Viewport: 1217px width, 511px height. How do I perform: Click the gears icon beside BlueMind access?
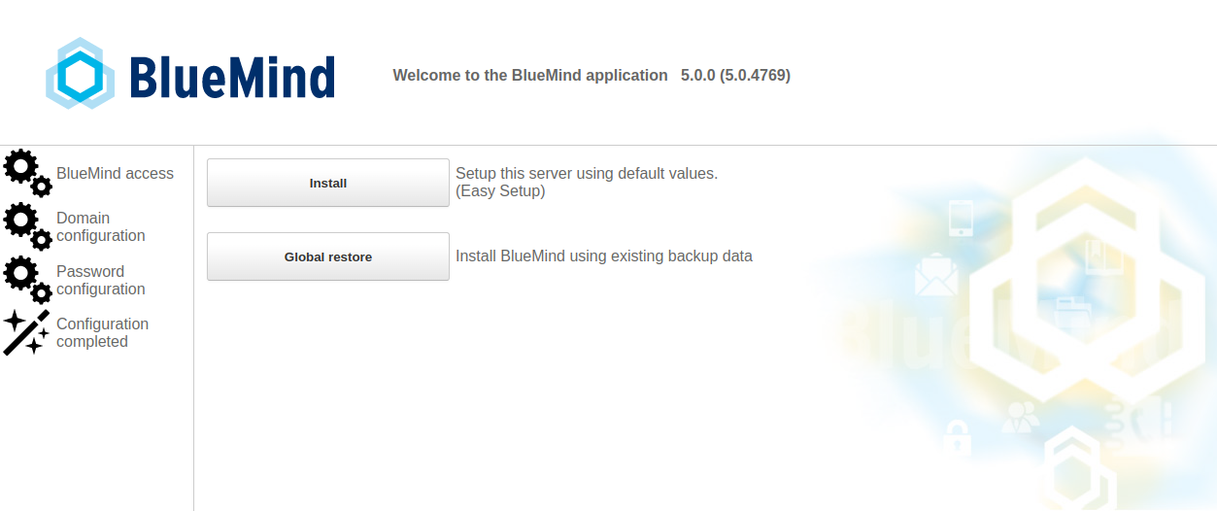point(27,173)
